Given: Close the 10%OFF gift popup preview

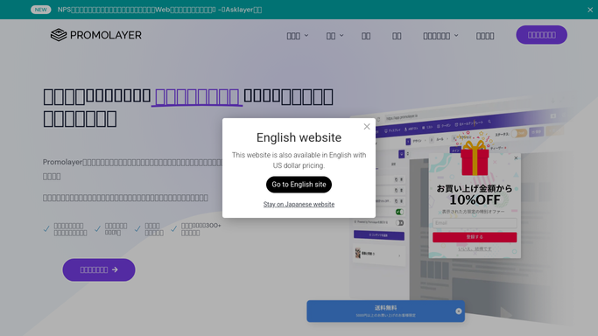Looking at the screenshot, I should tap(516, 157).
